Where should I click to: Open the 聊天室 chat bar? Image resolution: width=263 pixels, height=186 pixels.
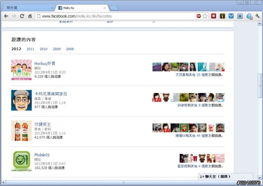coord(226,177)
